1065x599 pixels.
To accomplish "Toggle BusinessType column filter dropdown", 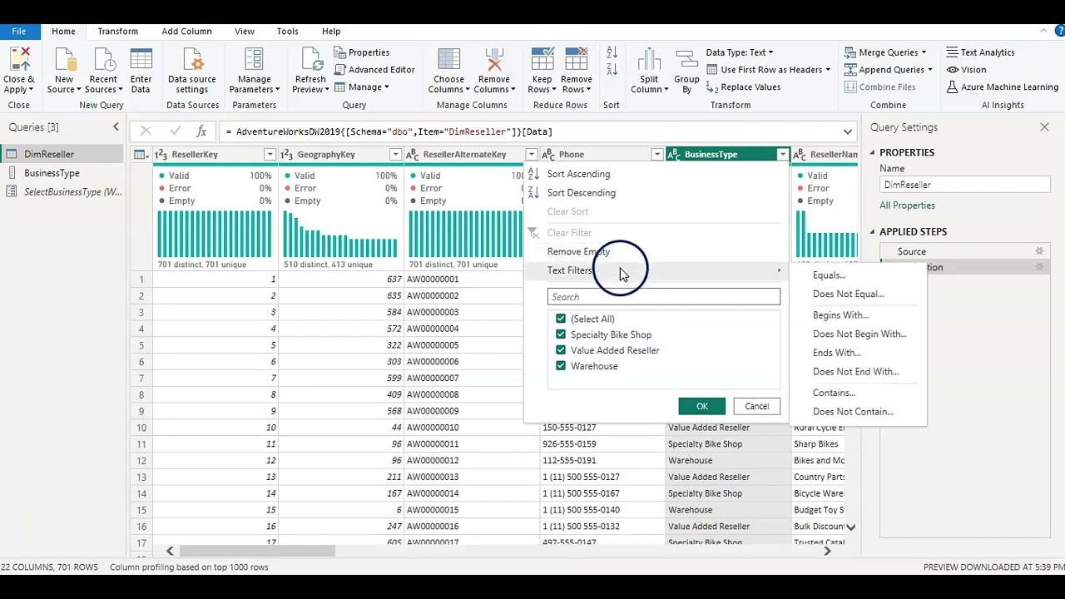I will 782,155.
